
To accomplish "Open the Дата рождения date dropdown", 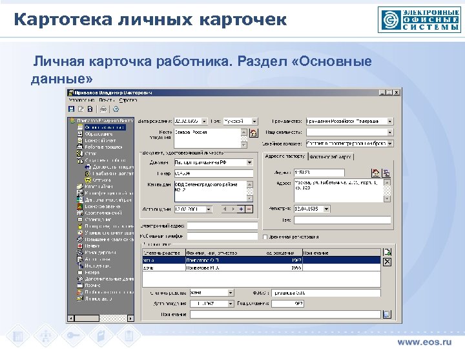I will [204, 121].
